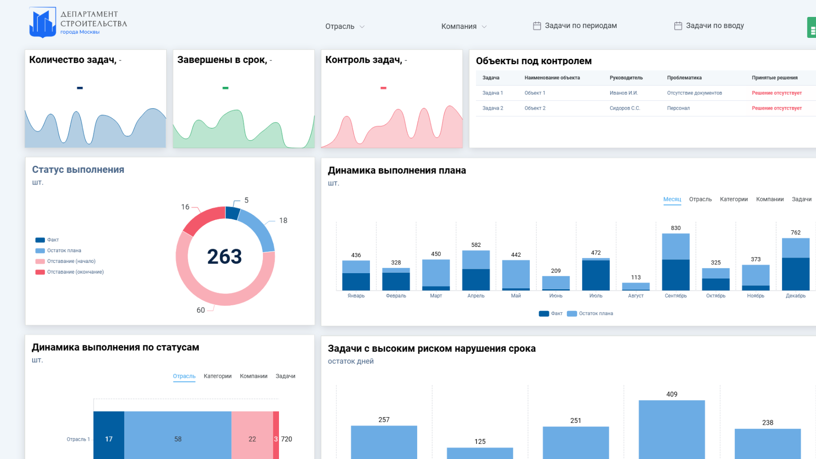Click Решение отсутствует for Задача 2
The image size is (816, 459).
pos(776,108)
